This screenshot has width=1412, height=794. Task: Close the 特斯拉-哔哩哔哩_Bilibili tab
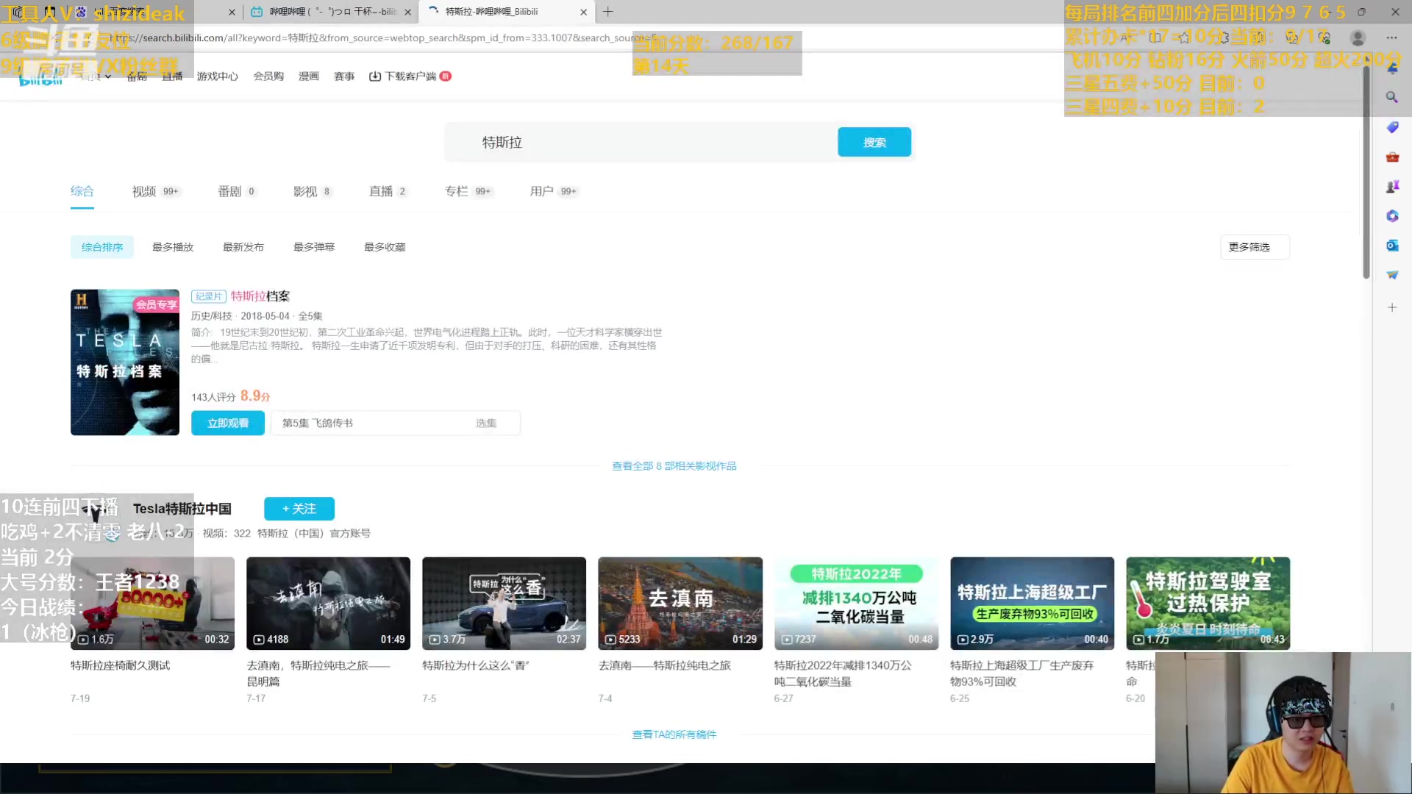pyautogui.click(x=583, y=12)
